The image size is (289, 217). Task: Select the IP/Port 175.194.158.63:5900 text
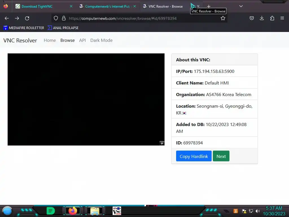pyautogui.click(x=205, y=71)
